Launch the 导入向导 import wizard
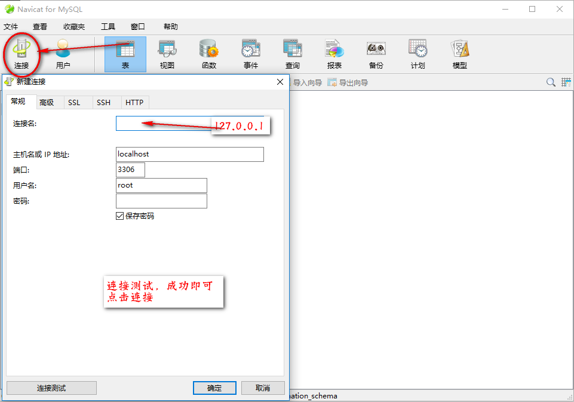 307,83
